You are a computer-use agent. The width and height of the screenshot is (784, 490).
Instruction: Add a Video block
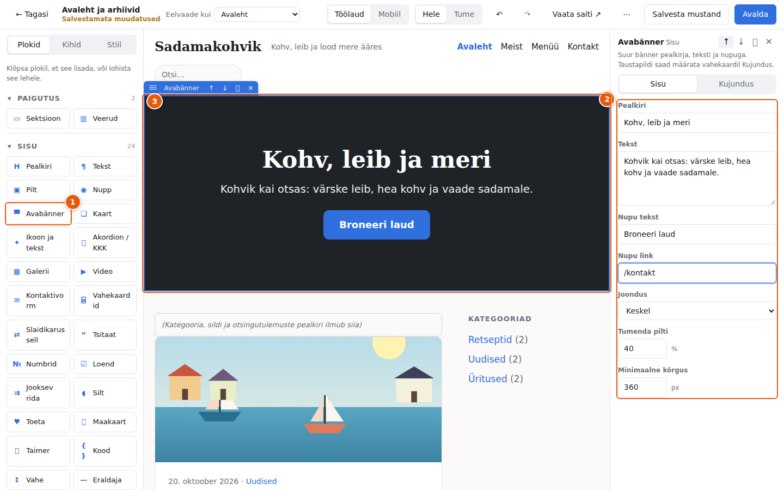click(x=105, y=271)
